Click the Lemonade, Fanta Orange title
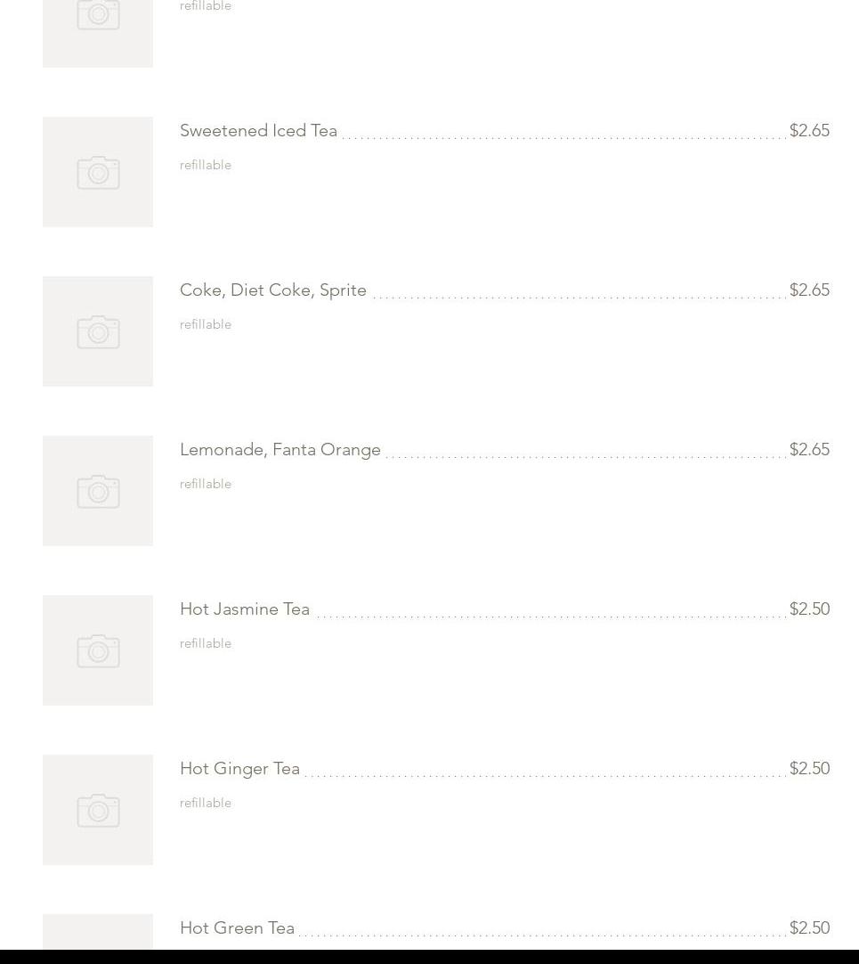 click(280, 450)
